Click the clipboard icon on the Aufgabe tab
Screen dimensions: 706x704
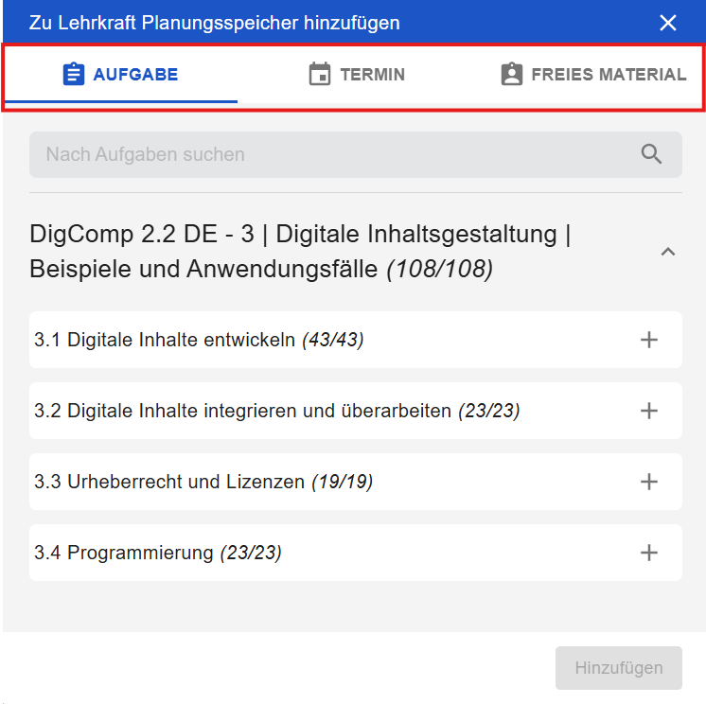pyautogui.click(x=74, y=75)
